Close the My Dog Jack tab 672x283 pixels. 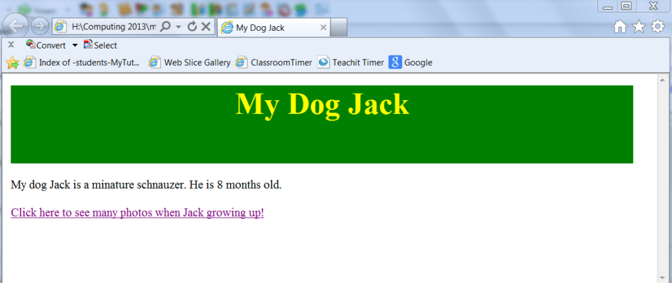click(x=323, y=28)
